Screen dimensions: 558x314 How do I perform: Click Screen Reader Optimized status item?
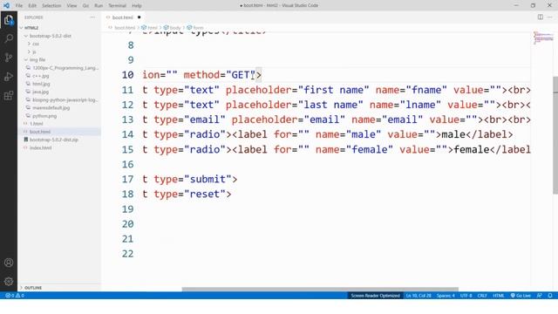(375, 296)
